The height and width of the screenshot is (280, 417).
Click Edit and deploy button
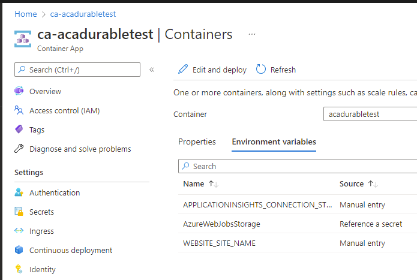(212, 70)
